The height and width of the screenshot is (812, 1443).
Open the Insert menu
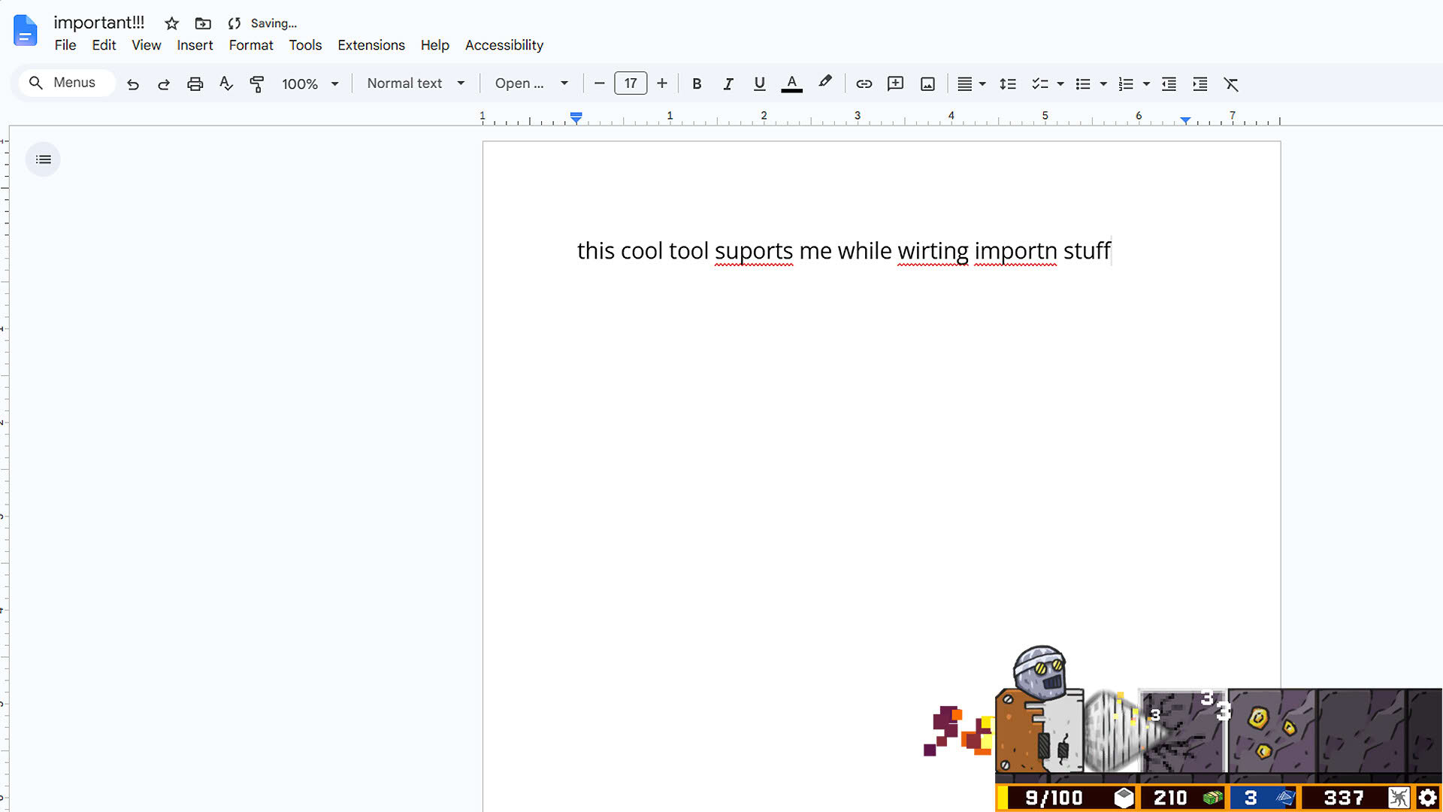tap(195, 45)
